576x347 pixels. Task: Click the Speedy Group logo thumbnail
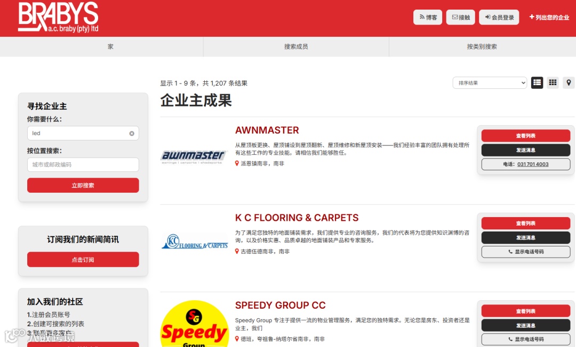pos(194,324)
